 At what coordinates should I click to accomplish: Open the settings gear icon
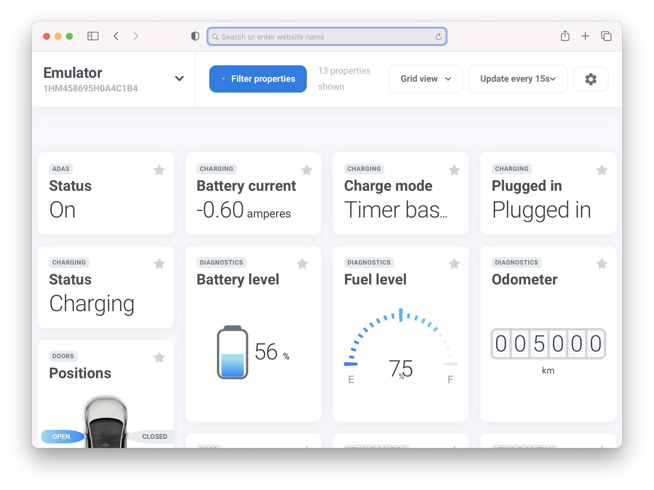(590, 79)
